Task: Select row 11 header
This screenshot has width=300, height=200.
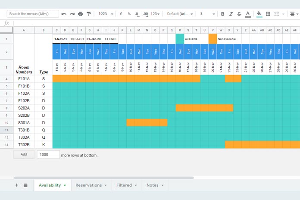Action: (6, 130)
